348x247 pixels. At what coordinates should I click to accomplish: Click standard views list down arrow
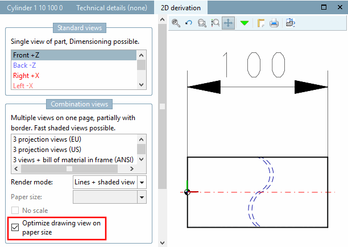[142, 85]
